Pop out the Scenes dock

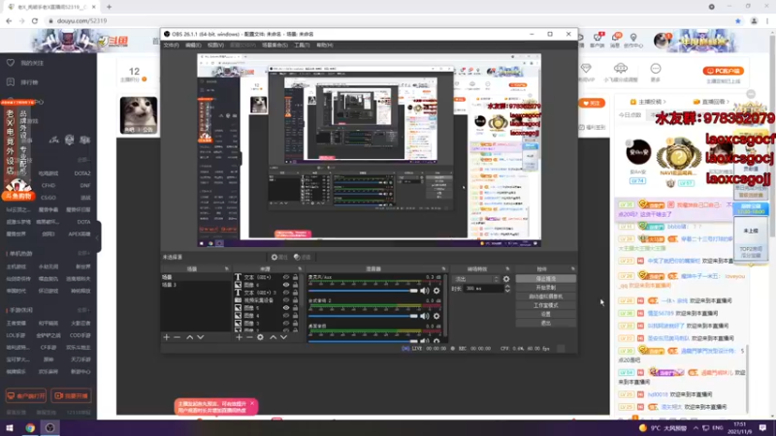(227, 269)
